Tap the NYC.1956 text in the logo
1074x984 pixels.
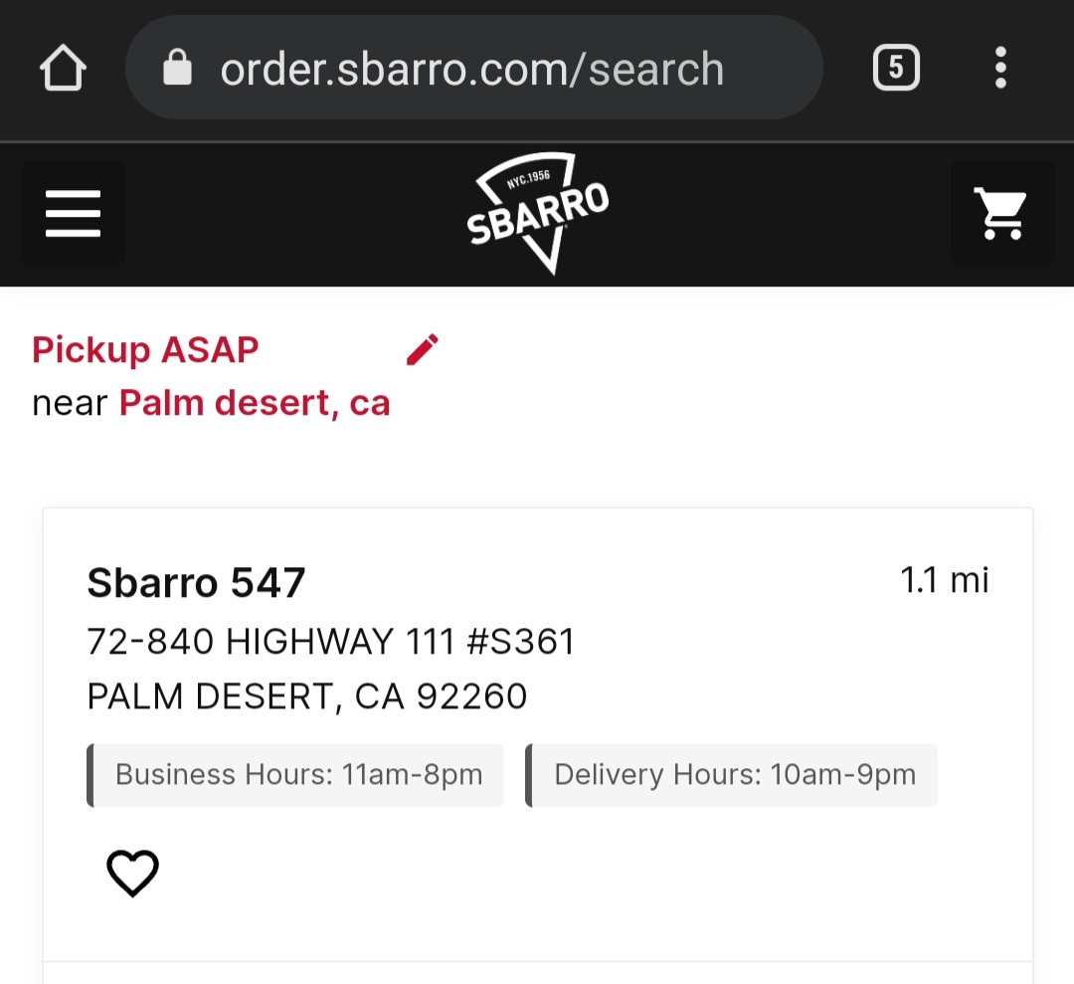[528, 181]
